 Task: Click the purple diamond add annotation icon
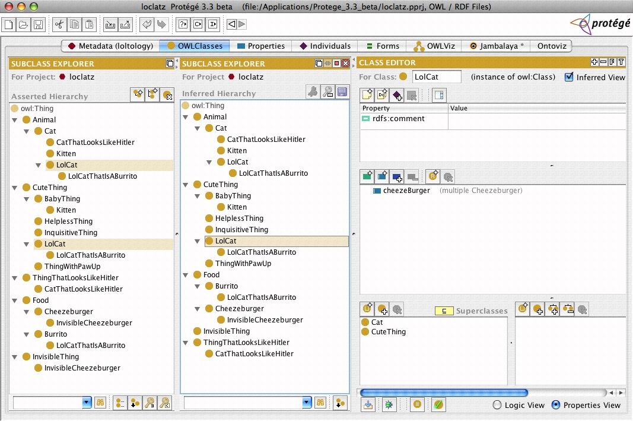coord(397,95)
